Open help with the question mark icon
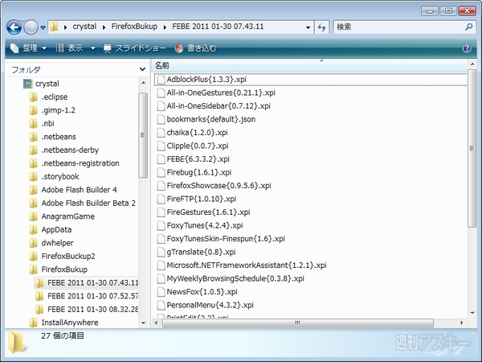 (467, 48)
